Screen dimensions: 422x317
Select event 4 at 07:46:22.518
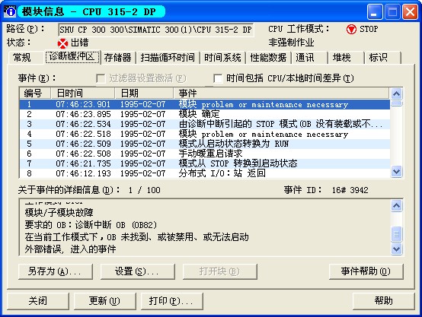coord(205,134)
